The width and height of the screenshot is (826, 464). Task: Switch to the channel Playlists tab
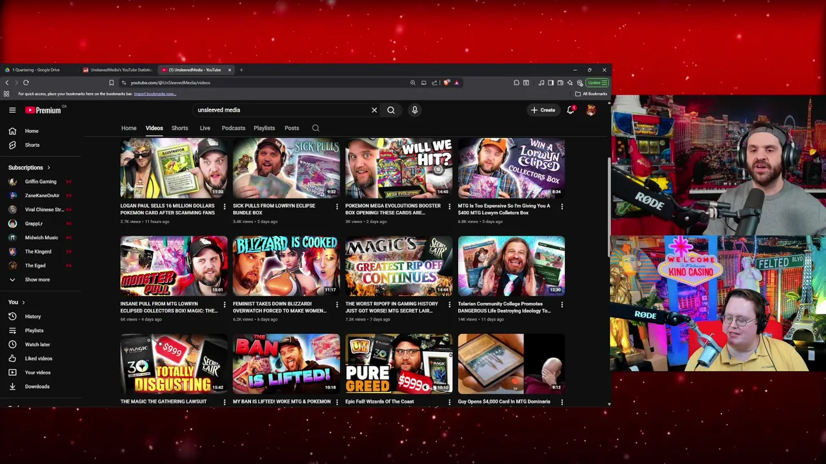pyautogui.click(x=264, y=128)
